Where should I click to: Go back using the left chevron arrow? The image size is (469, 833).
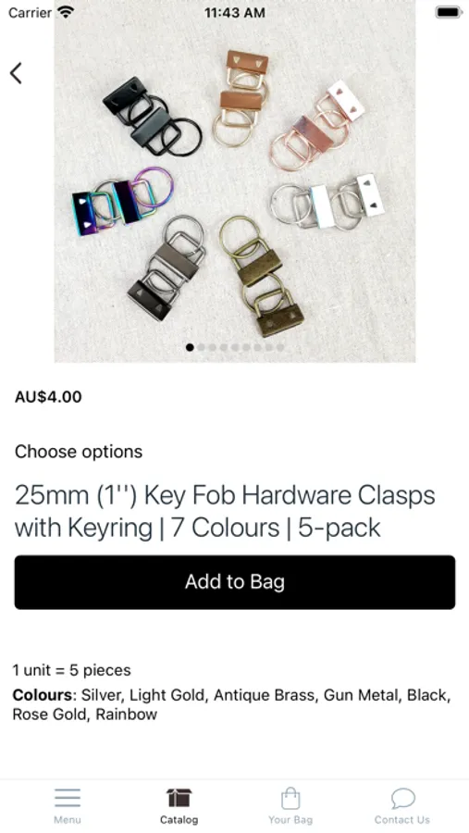(x=16, y=73)
